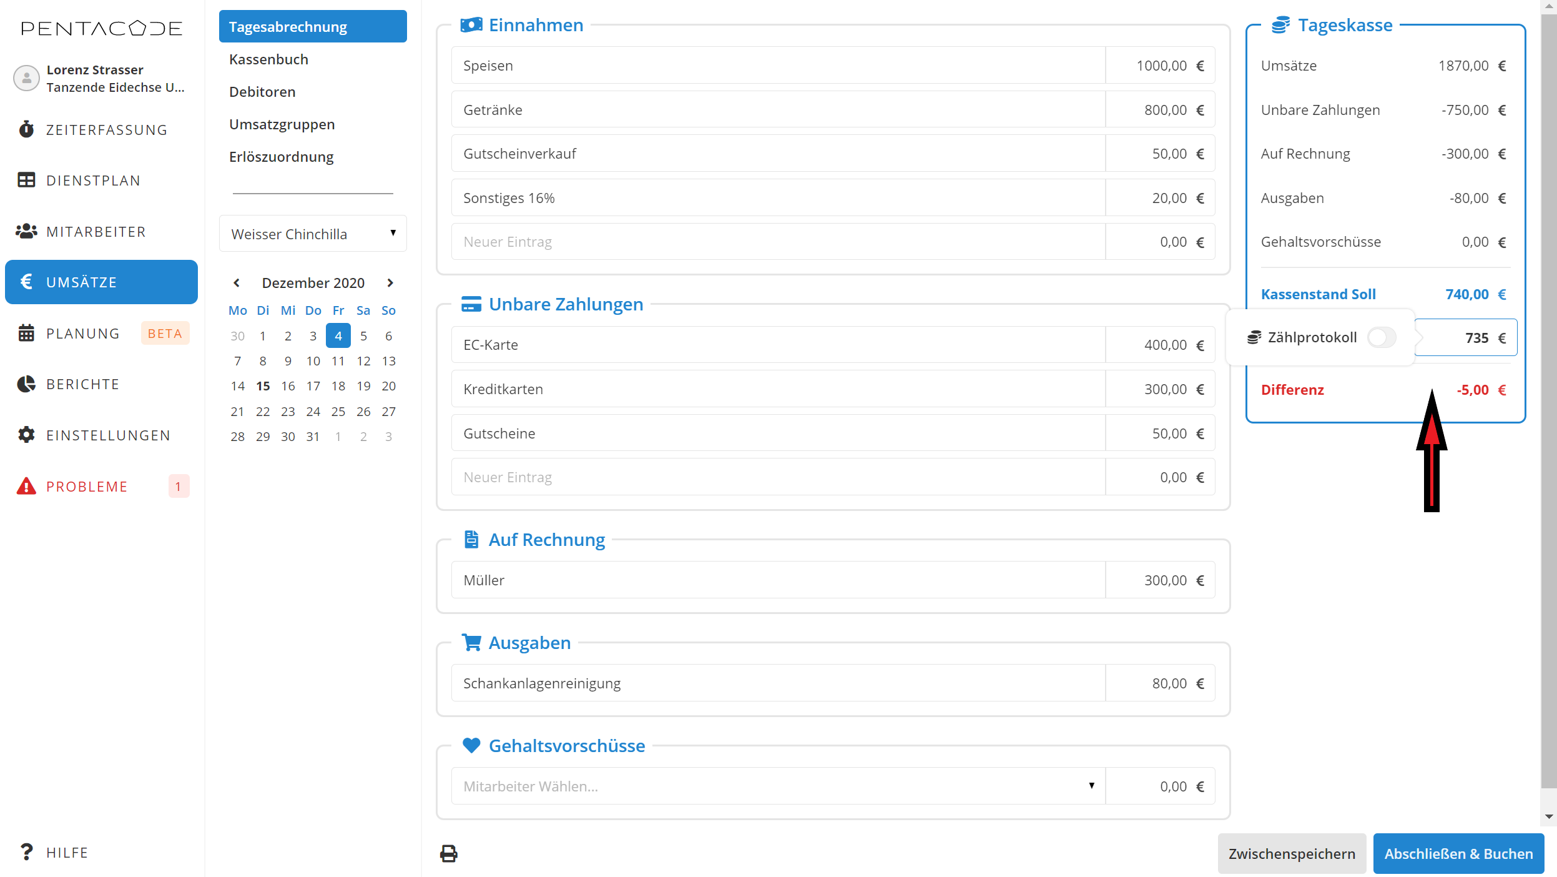
Task: Click the printer icon at bottom
Action: click(448, 853)
